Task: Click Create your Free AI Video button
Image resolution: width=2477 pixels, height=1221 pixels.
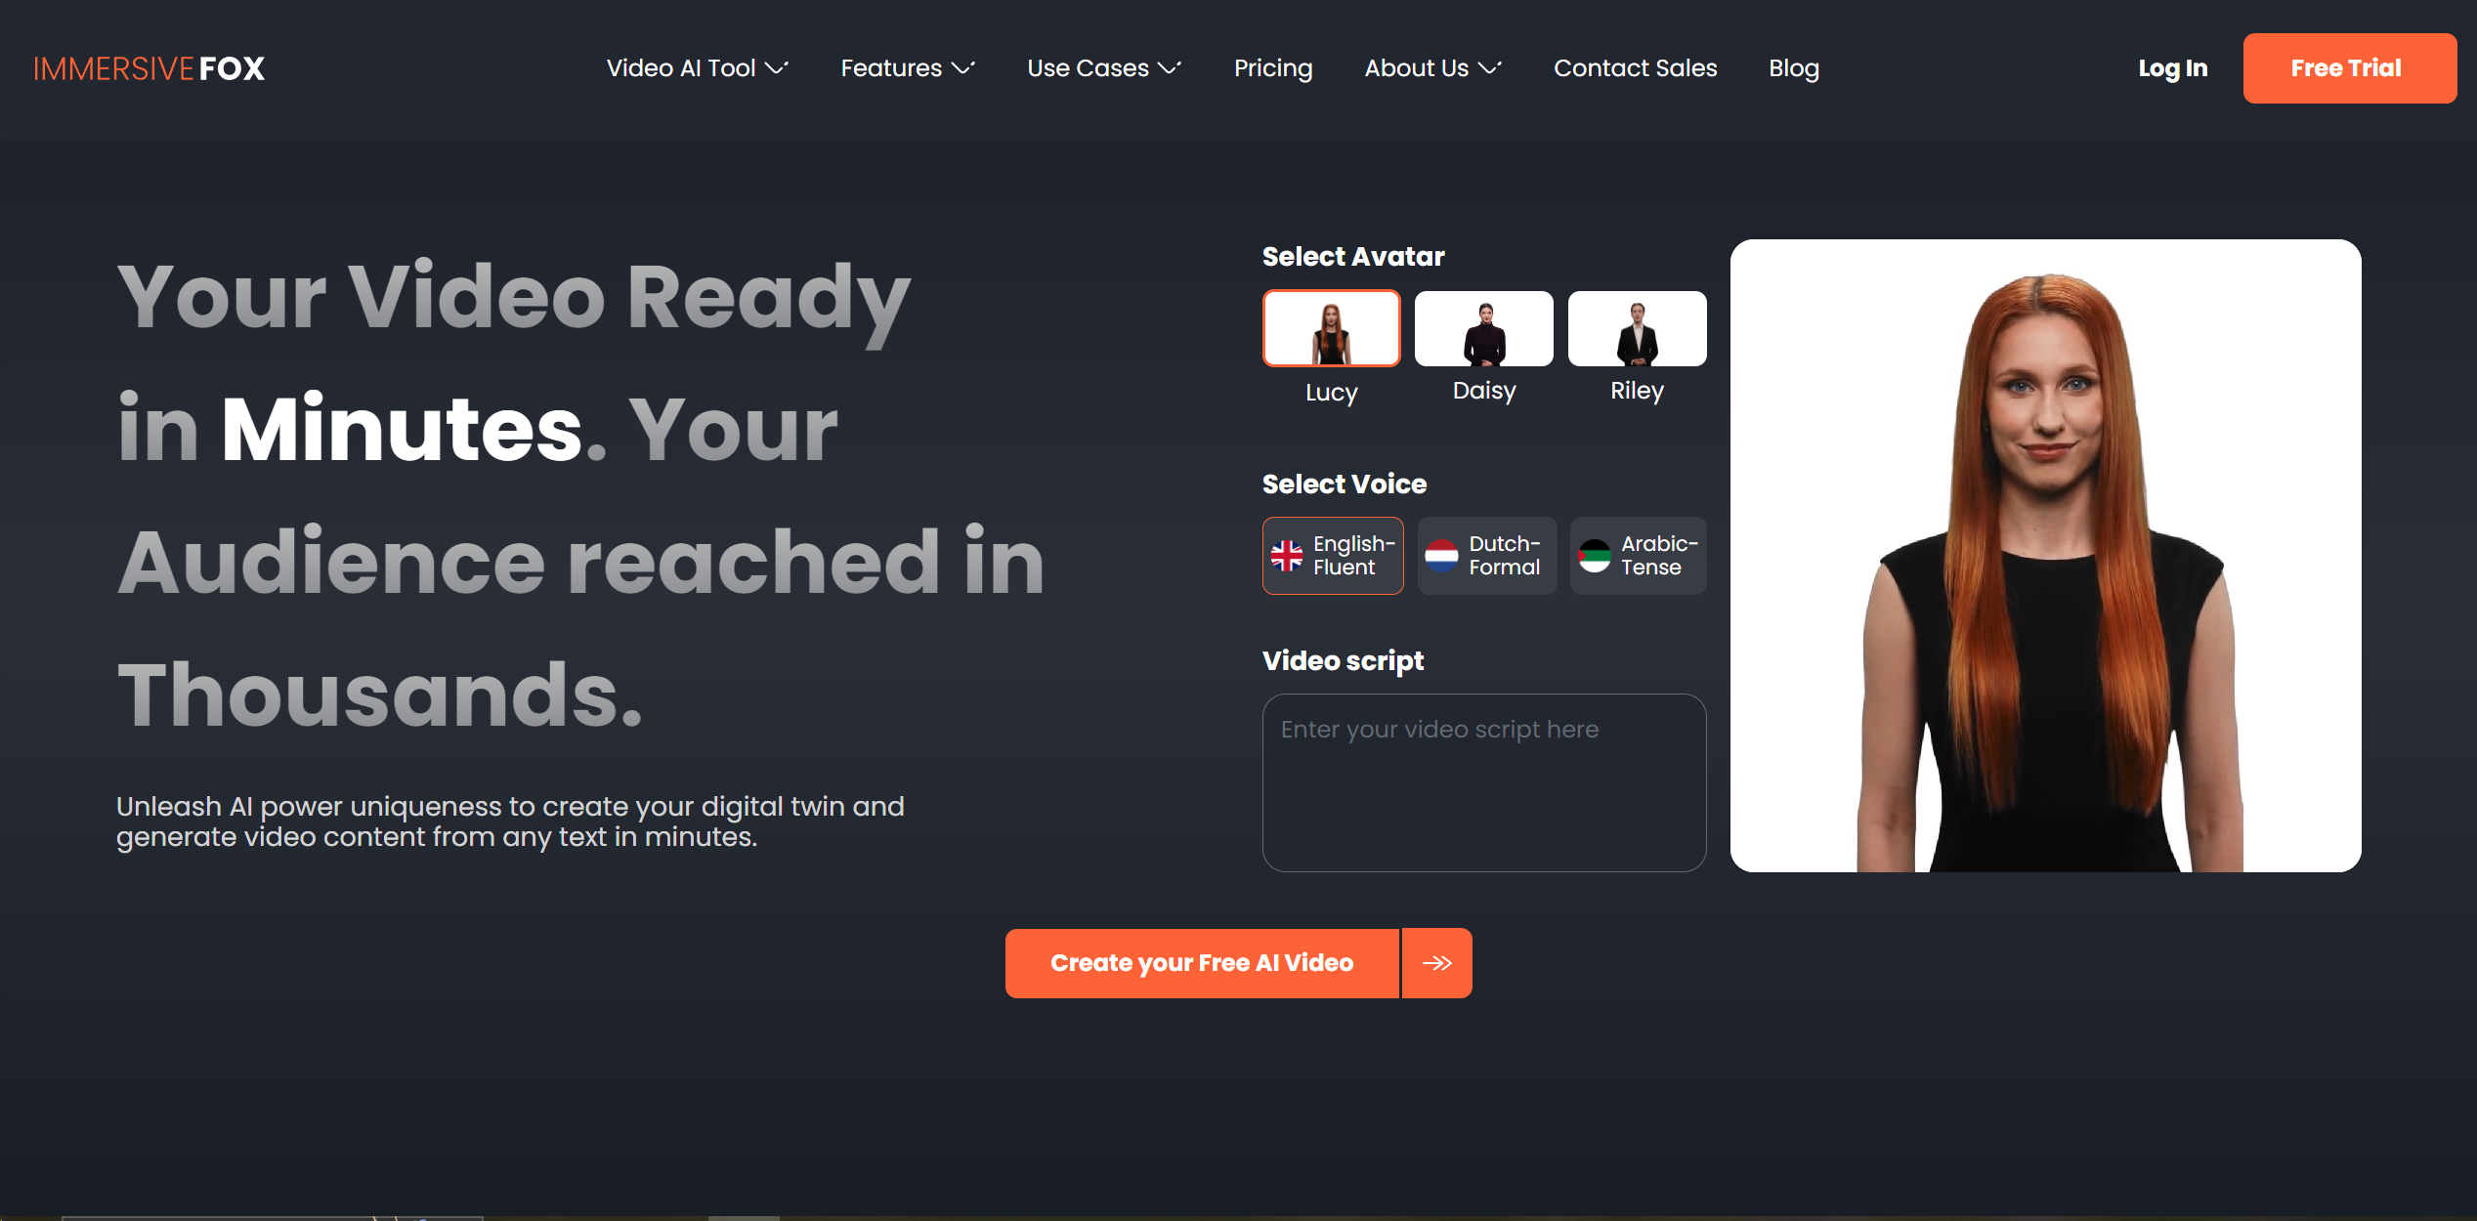Action: click(1202, 962)
